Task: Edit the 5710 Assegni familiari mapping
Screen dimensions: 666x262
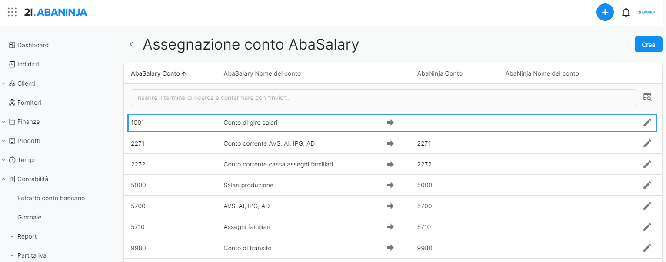Action: click(x=647, y=227)
